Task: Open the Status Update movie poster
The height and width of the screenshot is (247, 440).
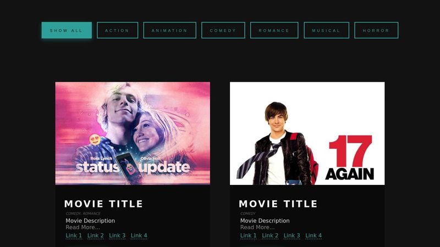Action: (133, 133)
